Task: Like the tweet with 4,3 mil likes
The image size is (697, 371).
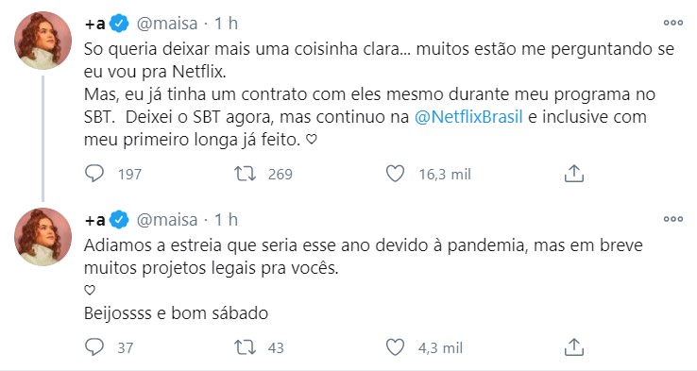Action: click(x=395, y=347)
